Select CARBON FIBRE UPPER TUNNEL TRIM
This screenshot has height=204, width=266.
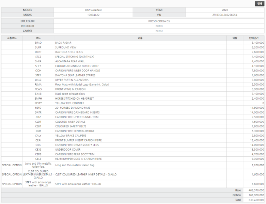coord(77,117)
